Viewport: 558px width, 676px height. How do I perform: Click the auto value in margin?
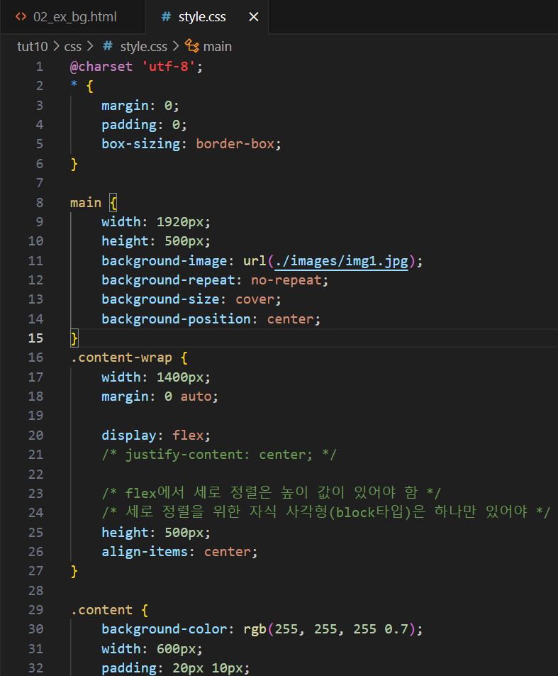(196, 397)
